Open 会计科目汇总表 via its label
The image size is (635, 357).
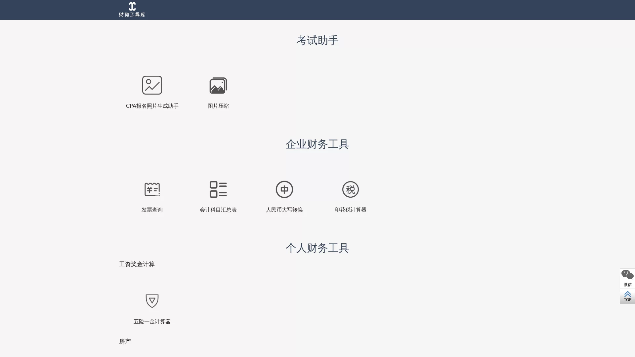[218, 210]
